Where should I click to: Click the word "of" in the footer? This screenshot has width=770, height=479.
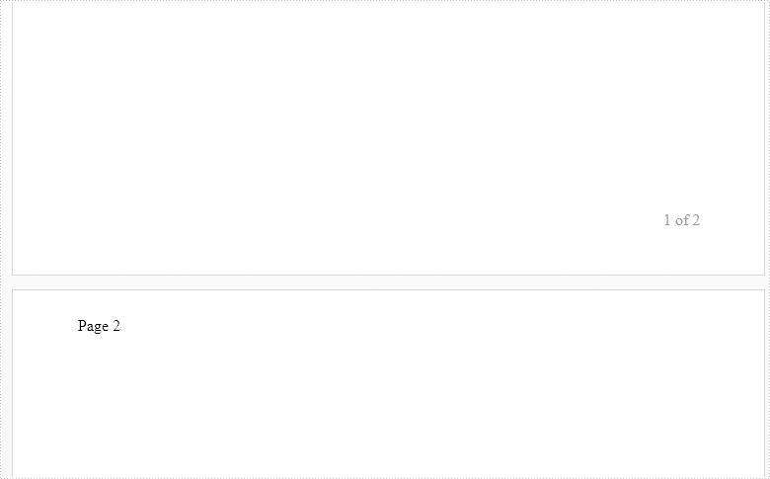[x=681, y=220]
